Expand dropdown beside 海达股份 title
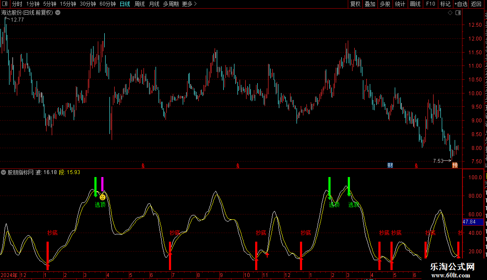 pos(58,13)
